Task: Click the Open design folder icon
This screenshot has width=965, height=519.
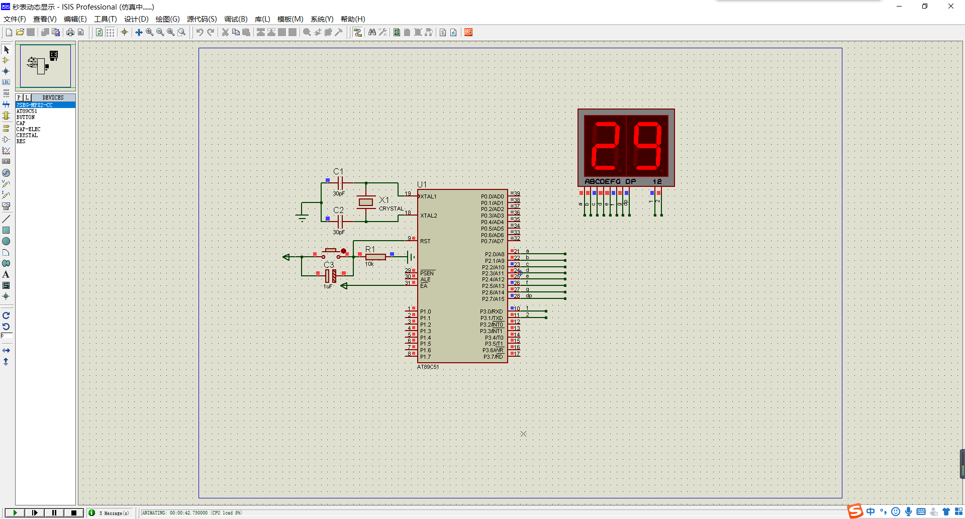Action: click(20, 32)
